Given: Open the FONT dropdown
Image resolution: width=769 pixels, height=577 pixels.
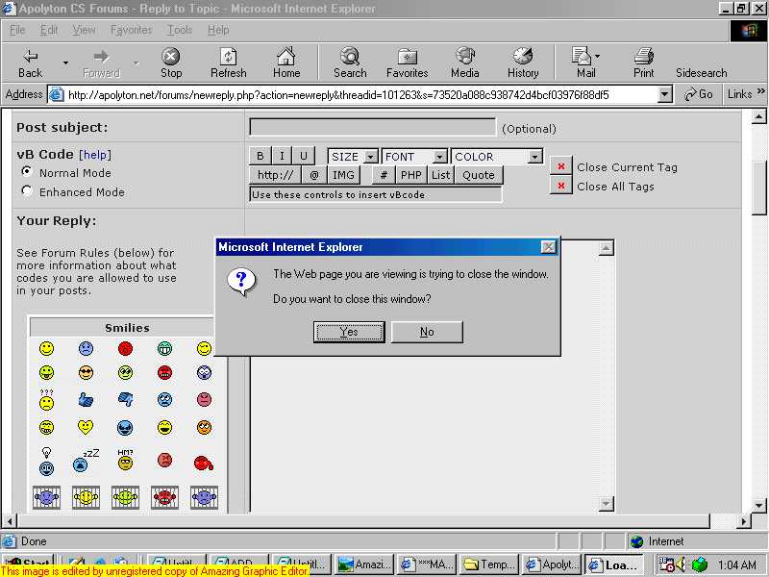Looking at the screenshot, I should [x=414, y=156].
